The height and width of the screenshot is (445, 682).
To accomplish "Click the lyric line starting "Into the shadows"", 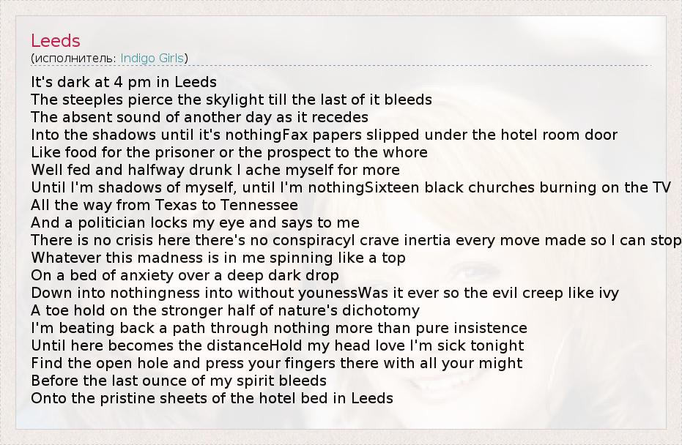I will [x=324, y=135].
